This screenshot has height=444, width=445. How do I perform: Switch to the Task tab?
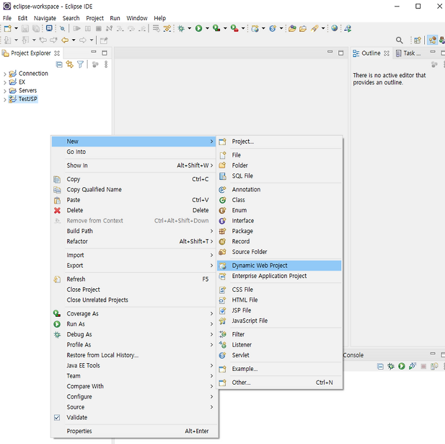[x=408, y=53]
